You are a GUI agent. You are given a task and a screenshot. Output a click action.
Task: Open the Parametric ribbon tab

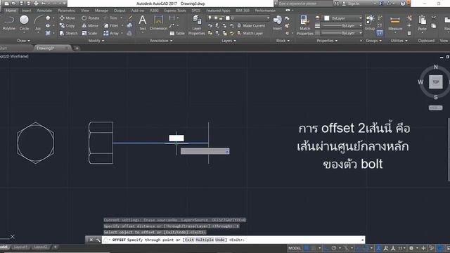tap(66, 11)
